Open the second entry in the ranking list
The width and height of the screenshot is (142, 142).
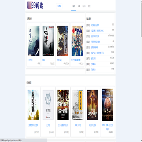pyautogui.click(x=97, y=31)
